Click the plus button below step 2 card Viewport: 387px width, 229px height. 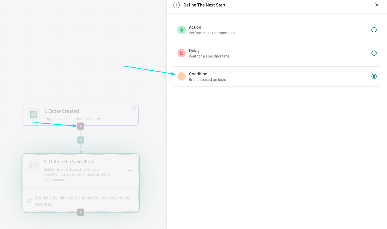click(x=81, y=212)
